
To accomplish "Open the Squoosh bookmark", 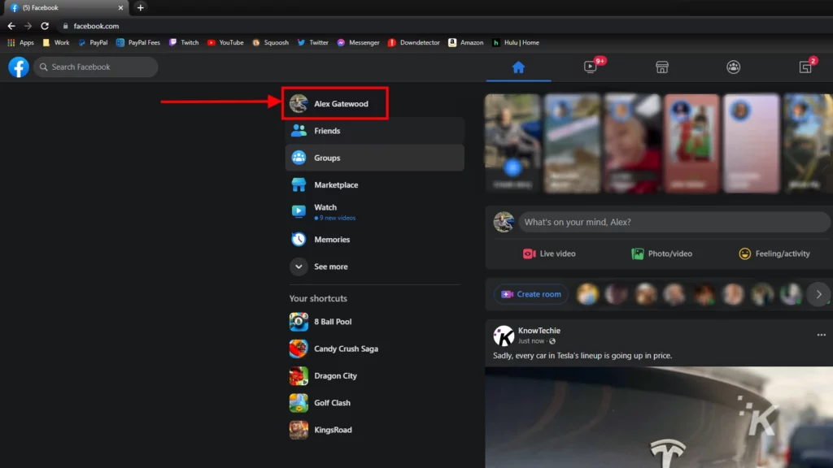I will click(x=270, y=42).
